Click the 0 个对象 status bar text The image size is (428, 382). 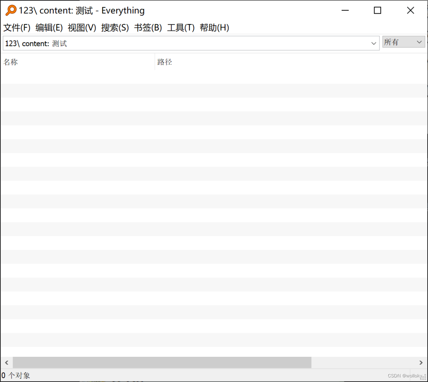(x=16, y=376)
